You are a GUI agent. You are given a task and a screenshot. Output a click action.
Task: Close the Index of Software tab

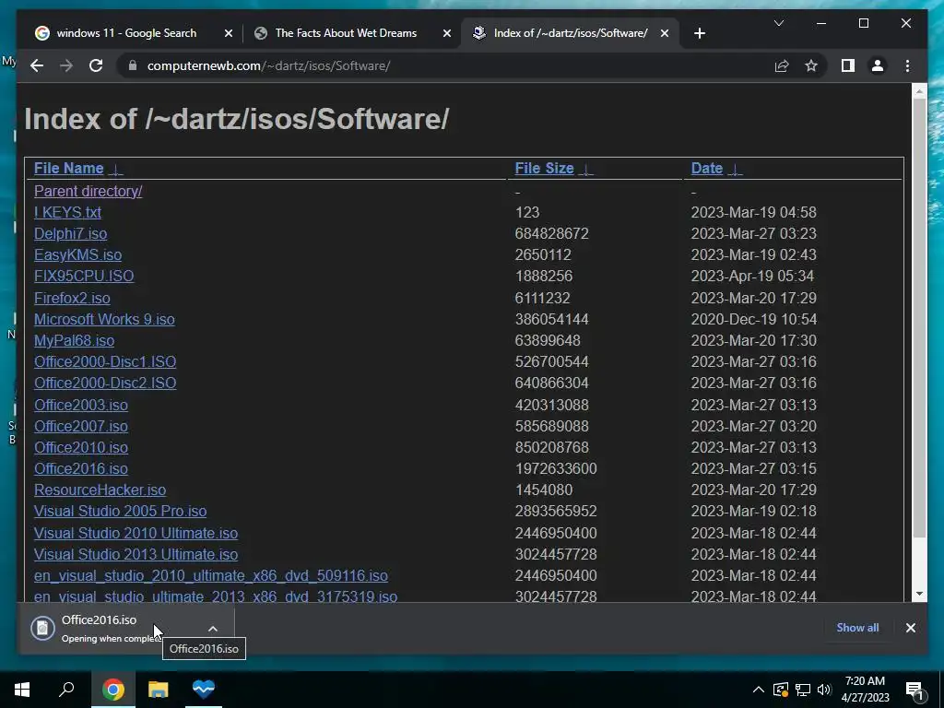point(664,33)
